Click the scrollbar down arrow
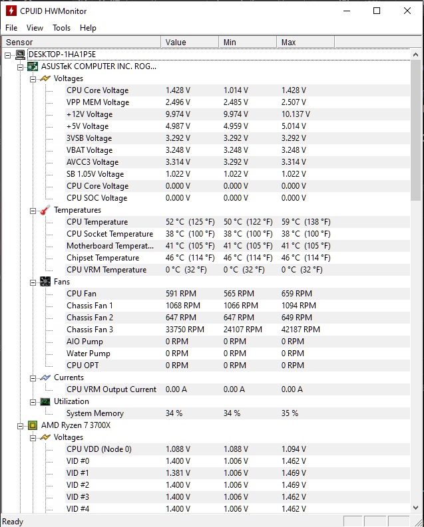 416,508
